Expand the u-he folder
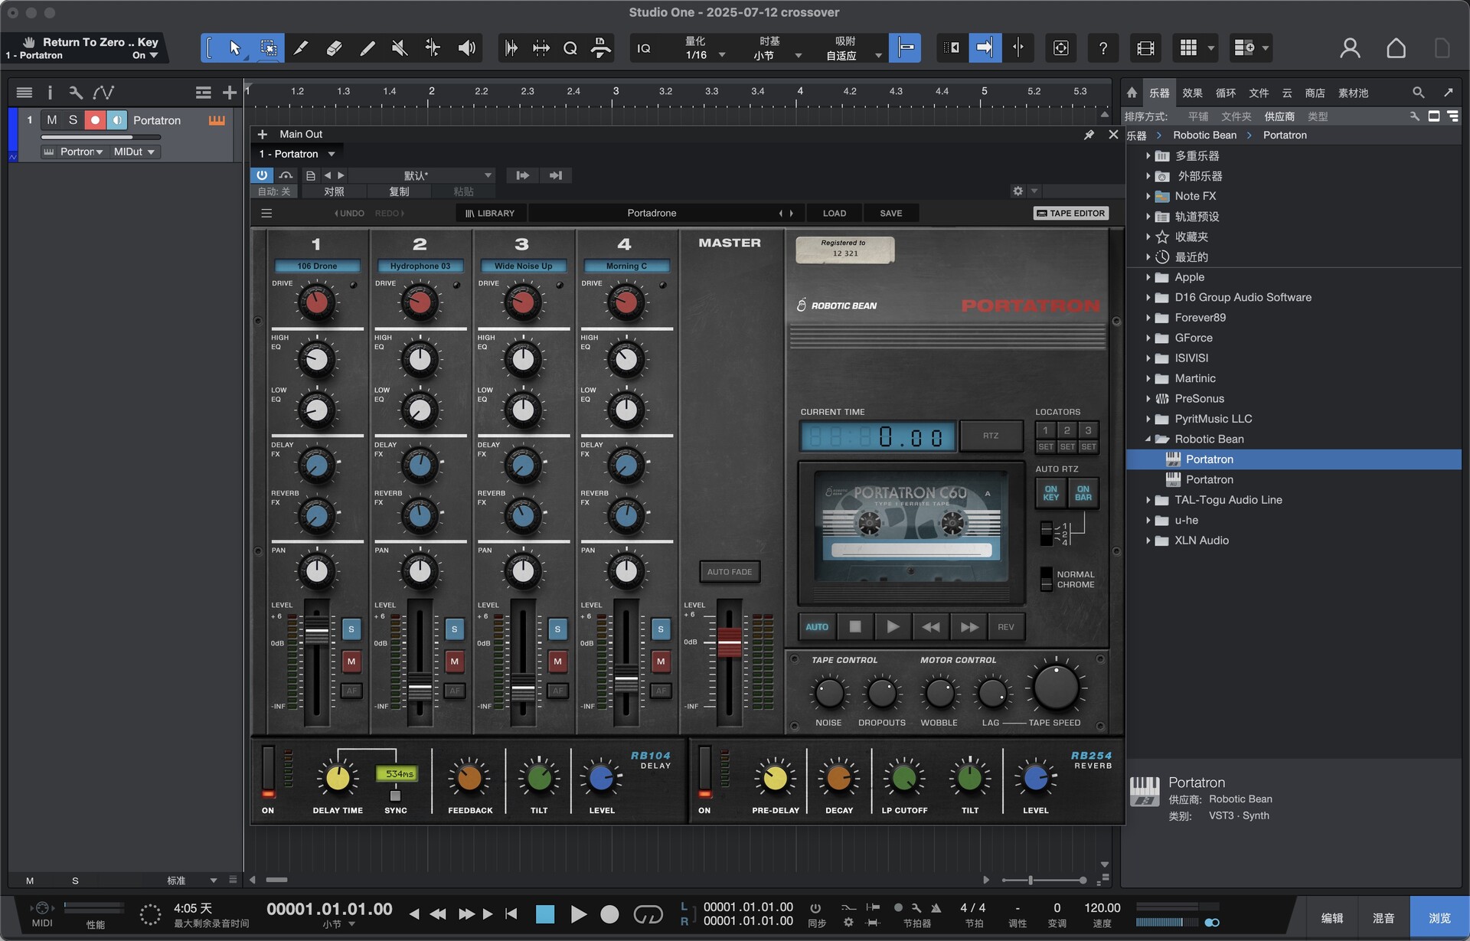 (x=1148, y=521)
